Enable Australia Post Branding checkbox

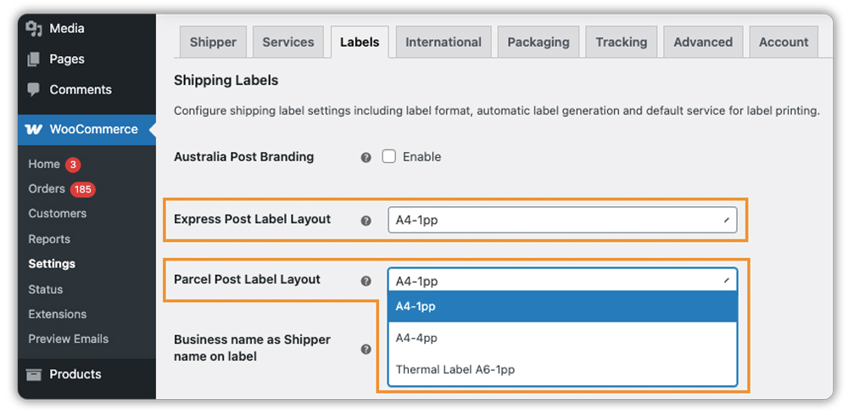click(389, 156)
